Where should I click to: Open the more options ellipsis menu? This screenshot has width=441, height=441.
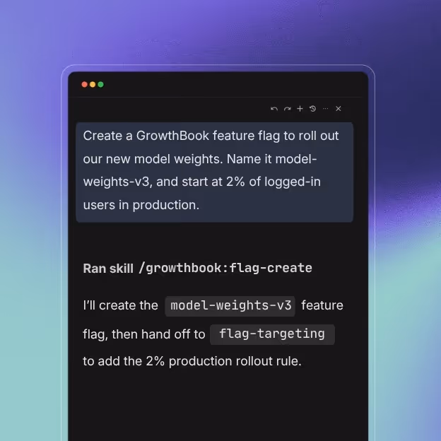pos(325,109)
